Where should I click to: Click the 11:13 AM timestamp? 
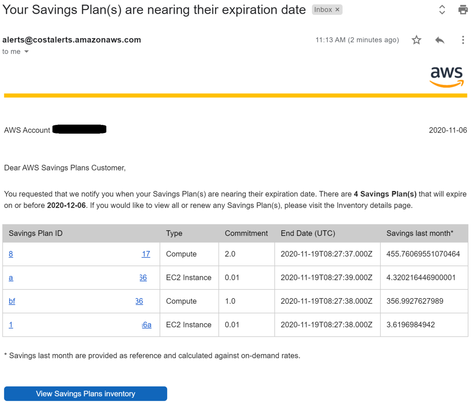point(357,40)
